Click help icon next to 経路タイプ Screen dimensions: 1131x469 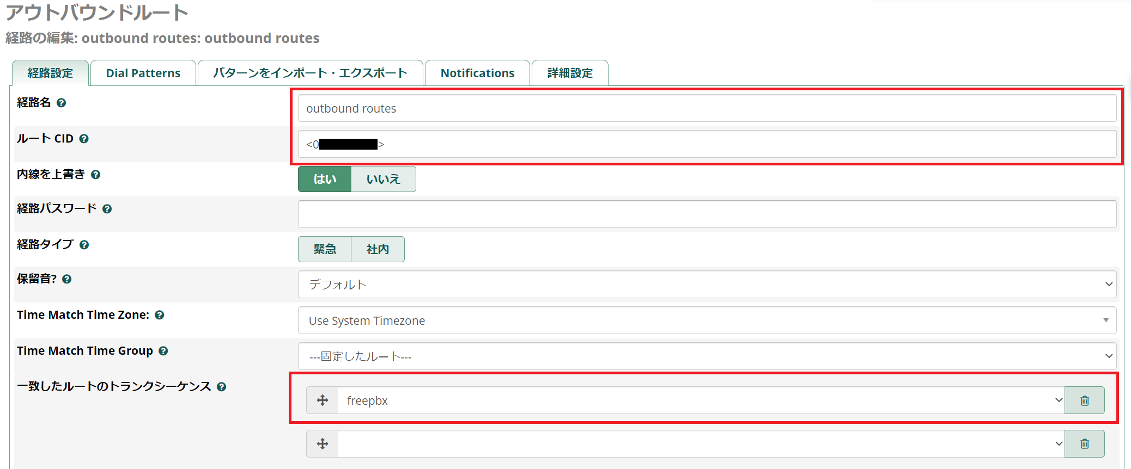click(84, 245)
